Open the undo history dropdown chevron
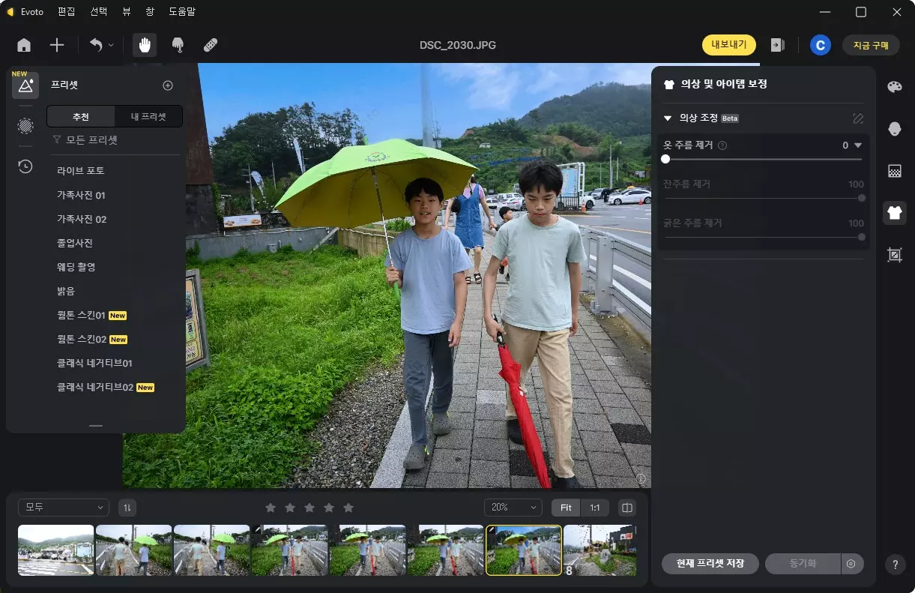Viewport: 915px width, 593px height. [111, 45]
